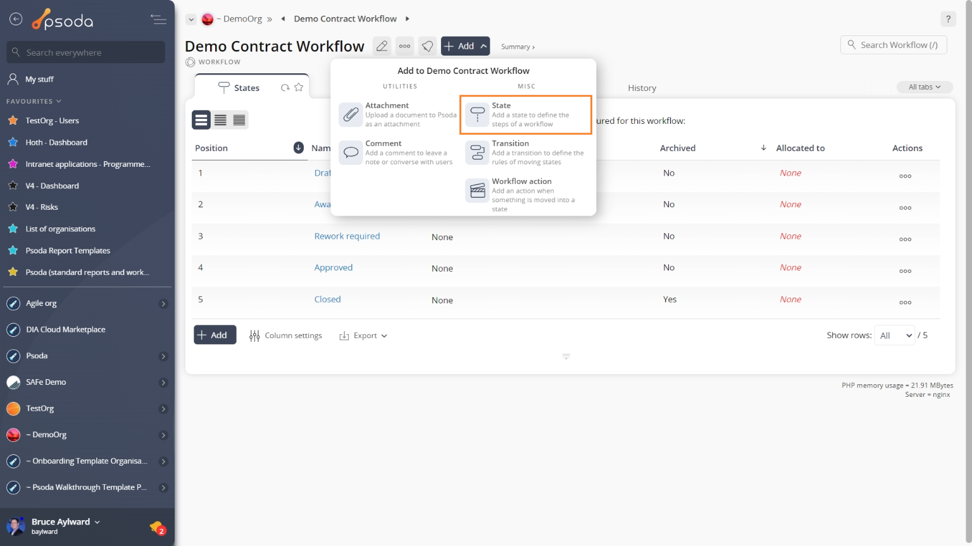Choose State in the Add menu
Image resolution: width=972 pixels, height=546 pixels.
pyautogui.click(x=526, y=114)
